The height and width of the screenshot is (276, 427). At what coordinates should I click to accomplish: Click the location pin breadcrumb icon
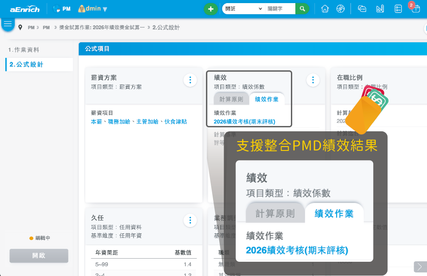click(x=20, y=28)
